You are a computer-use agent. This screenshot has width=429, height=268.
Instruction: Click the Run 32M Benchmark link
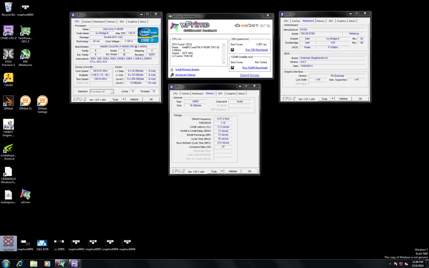(256, 50)
